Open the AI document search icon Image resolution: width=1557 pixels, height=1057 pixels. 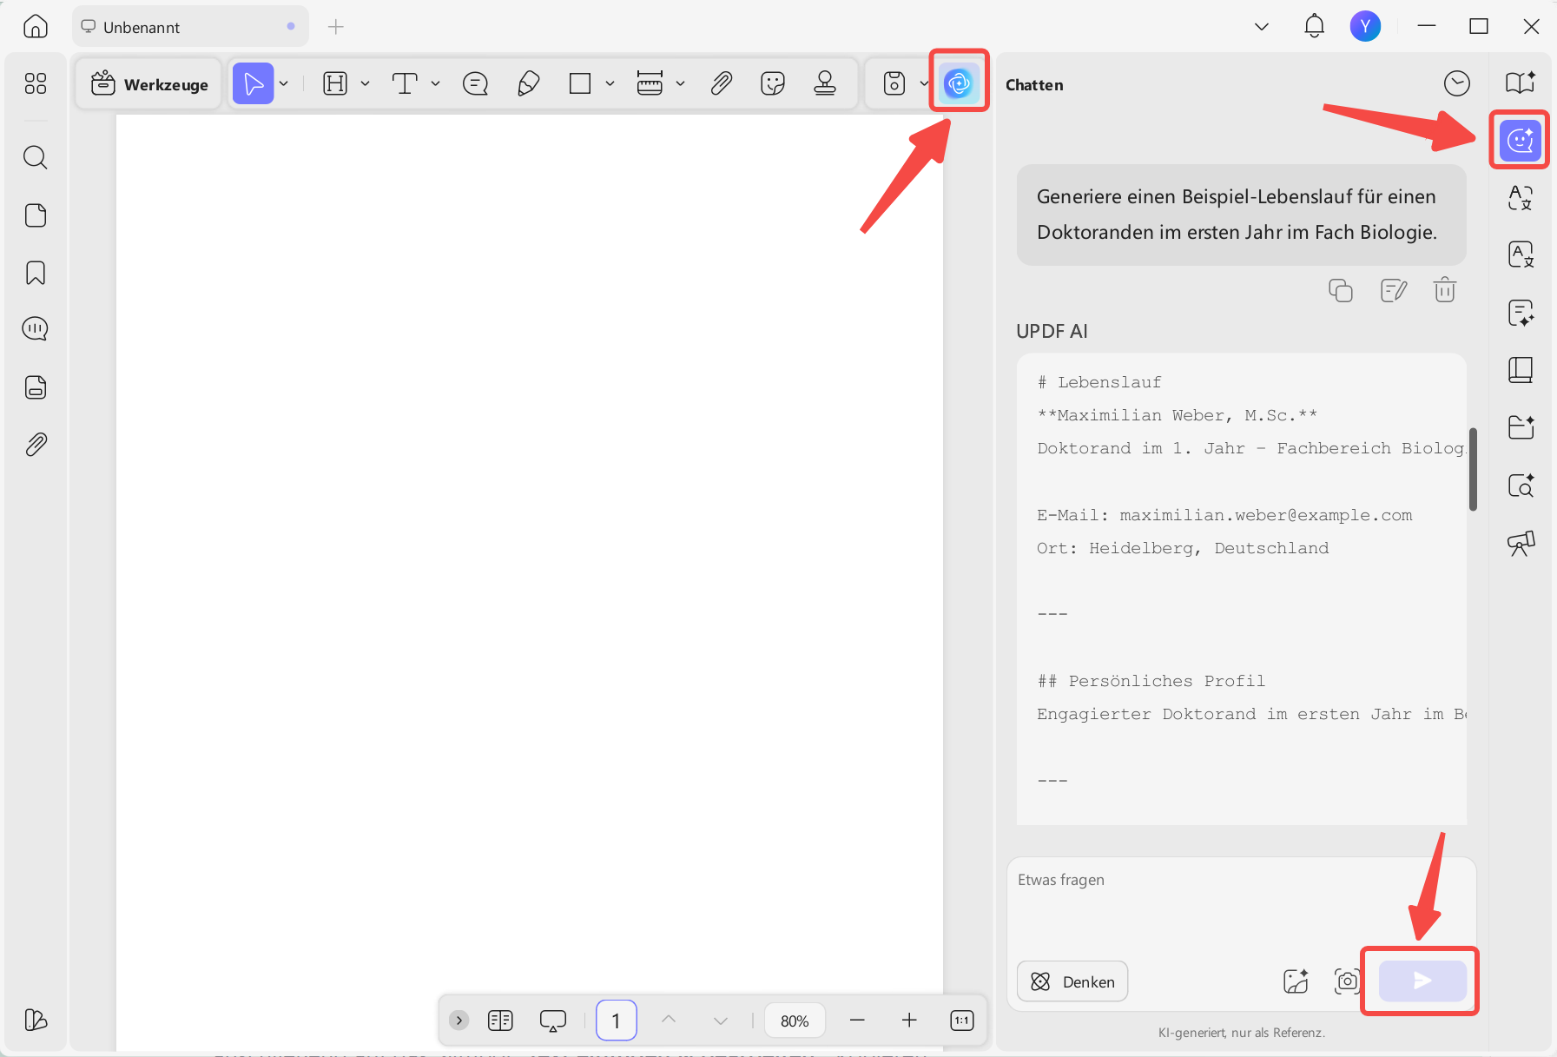coord(1521,486)
